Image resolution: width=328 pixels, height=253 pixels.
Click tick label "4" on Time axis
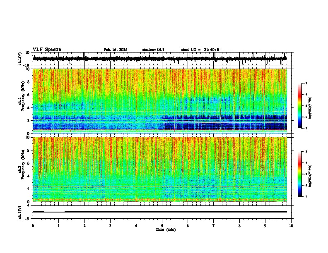(136, 226)
